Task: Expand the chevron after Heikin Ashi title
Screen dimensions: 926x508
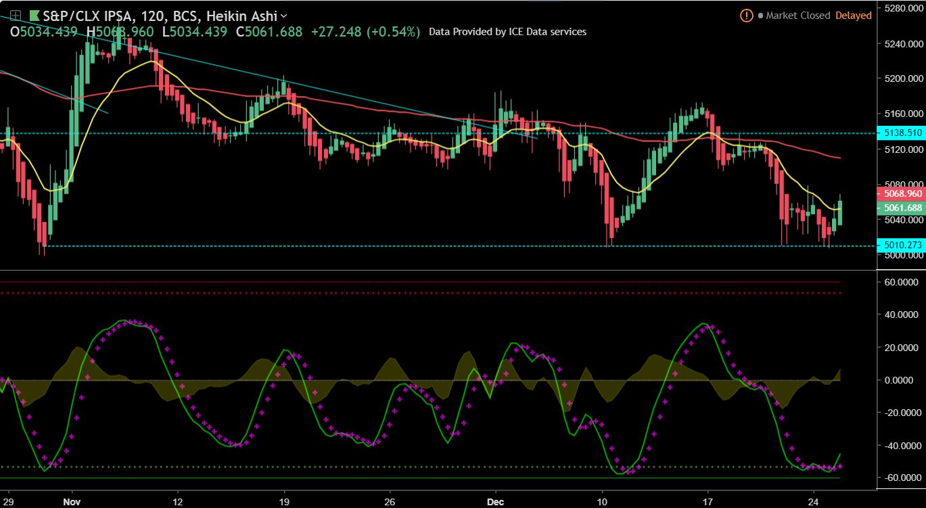Action: 283,16
